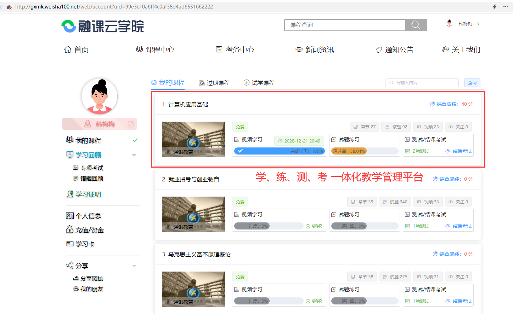Collapse the 分享 sidebar section
Viewport: 513px width, 314px height.
[134, 265]
